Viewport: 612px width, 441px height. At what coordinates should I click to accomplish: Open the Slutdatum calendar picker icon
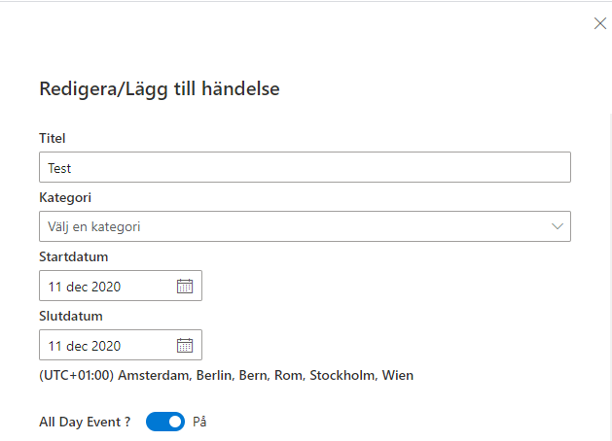point(185,345)
